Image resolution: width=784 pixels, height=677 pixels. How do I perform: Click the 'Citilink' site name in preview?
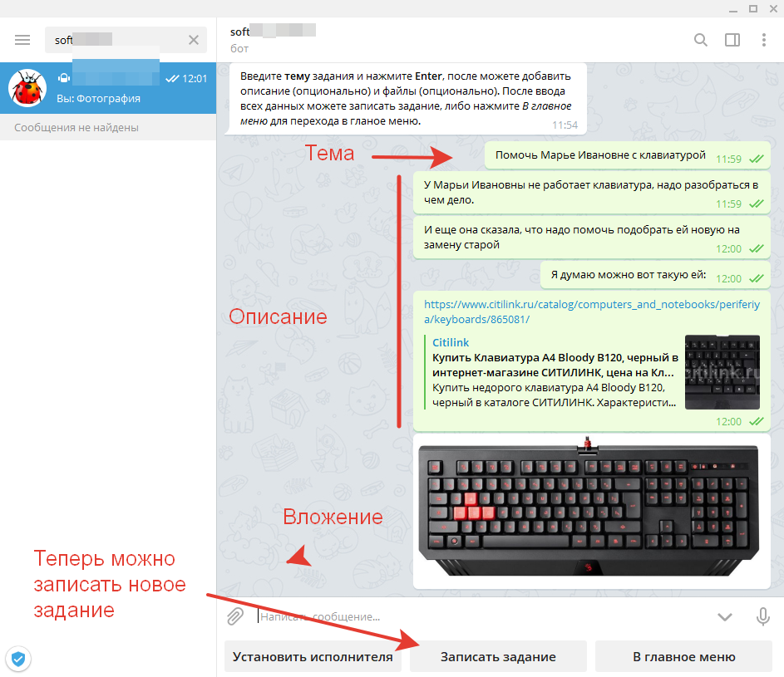pyautogui.click(x=450, y=342)
